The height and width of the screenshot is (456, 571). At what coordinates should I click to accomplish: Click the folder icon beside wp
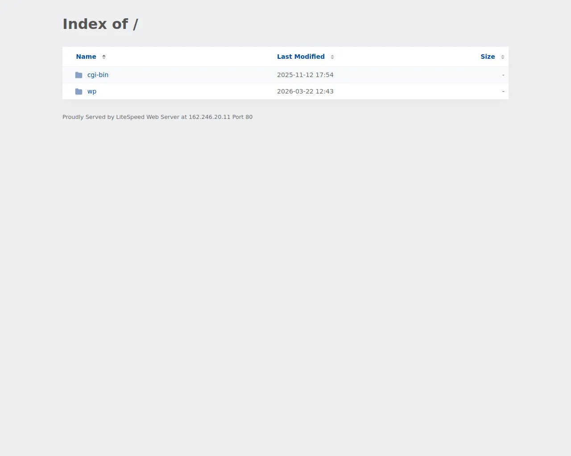point(79,91)
